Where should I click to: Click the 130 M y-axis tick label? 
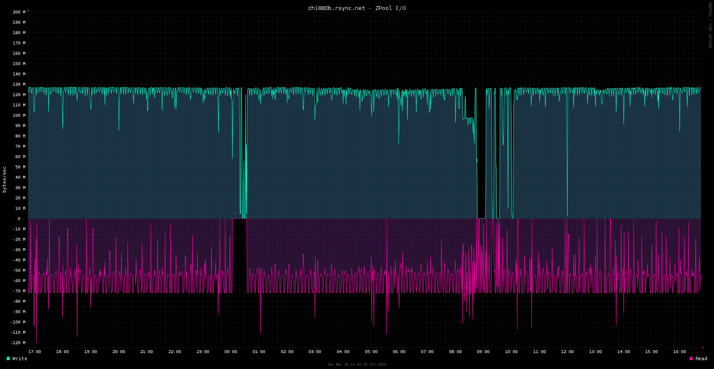pos(19,84)
